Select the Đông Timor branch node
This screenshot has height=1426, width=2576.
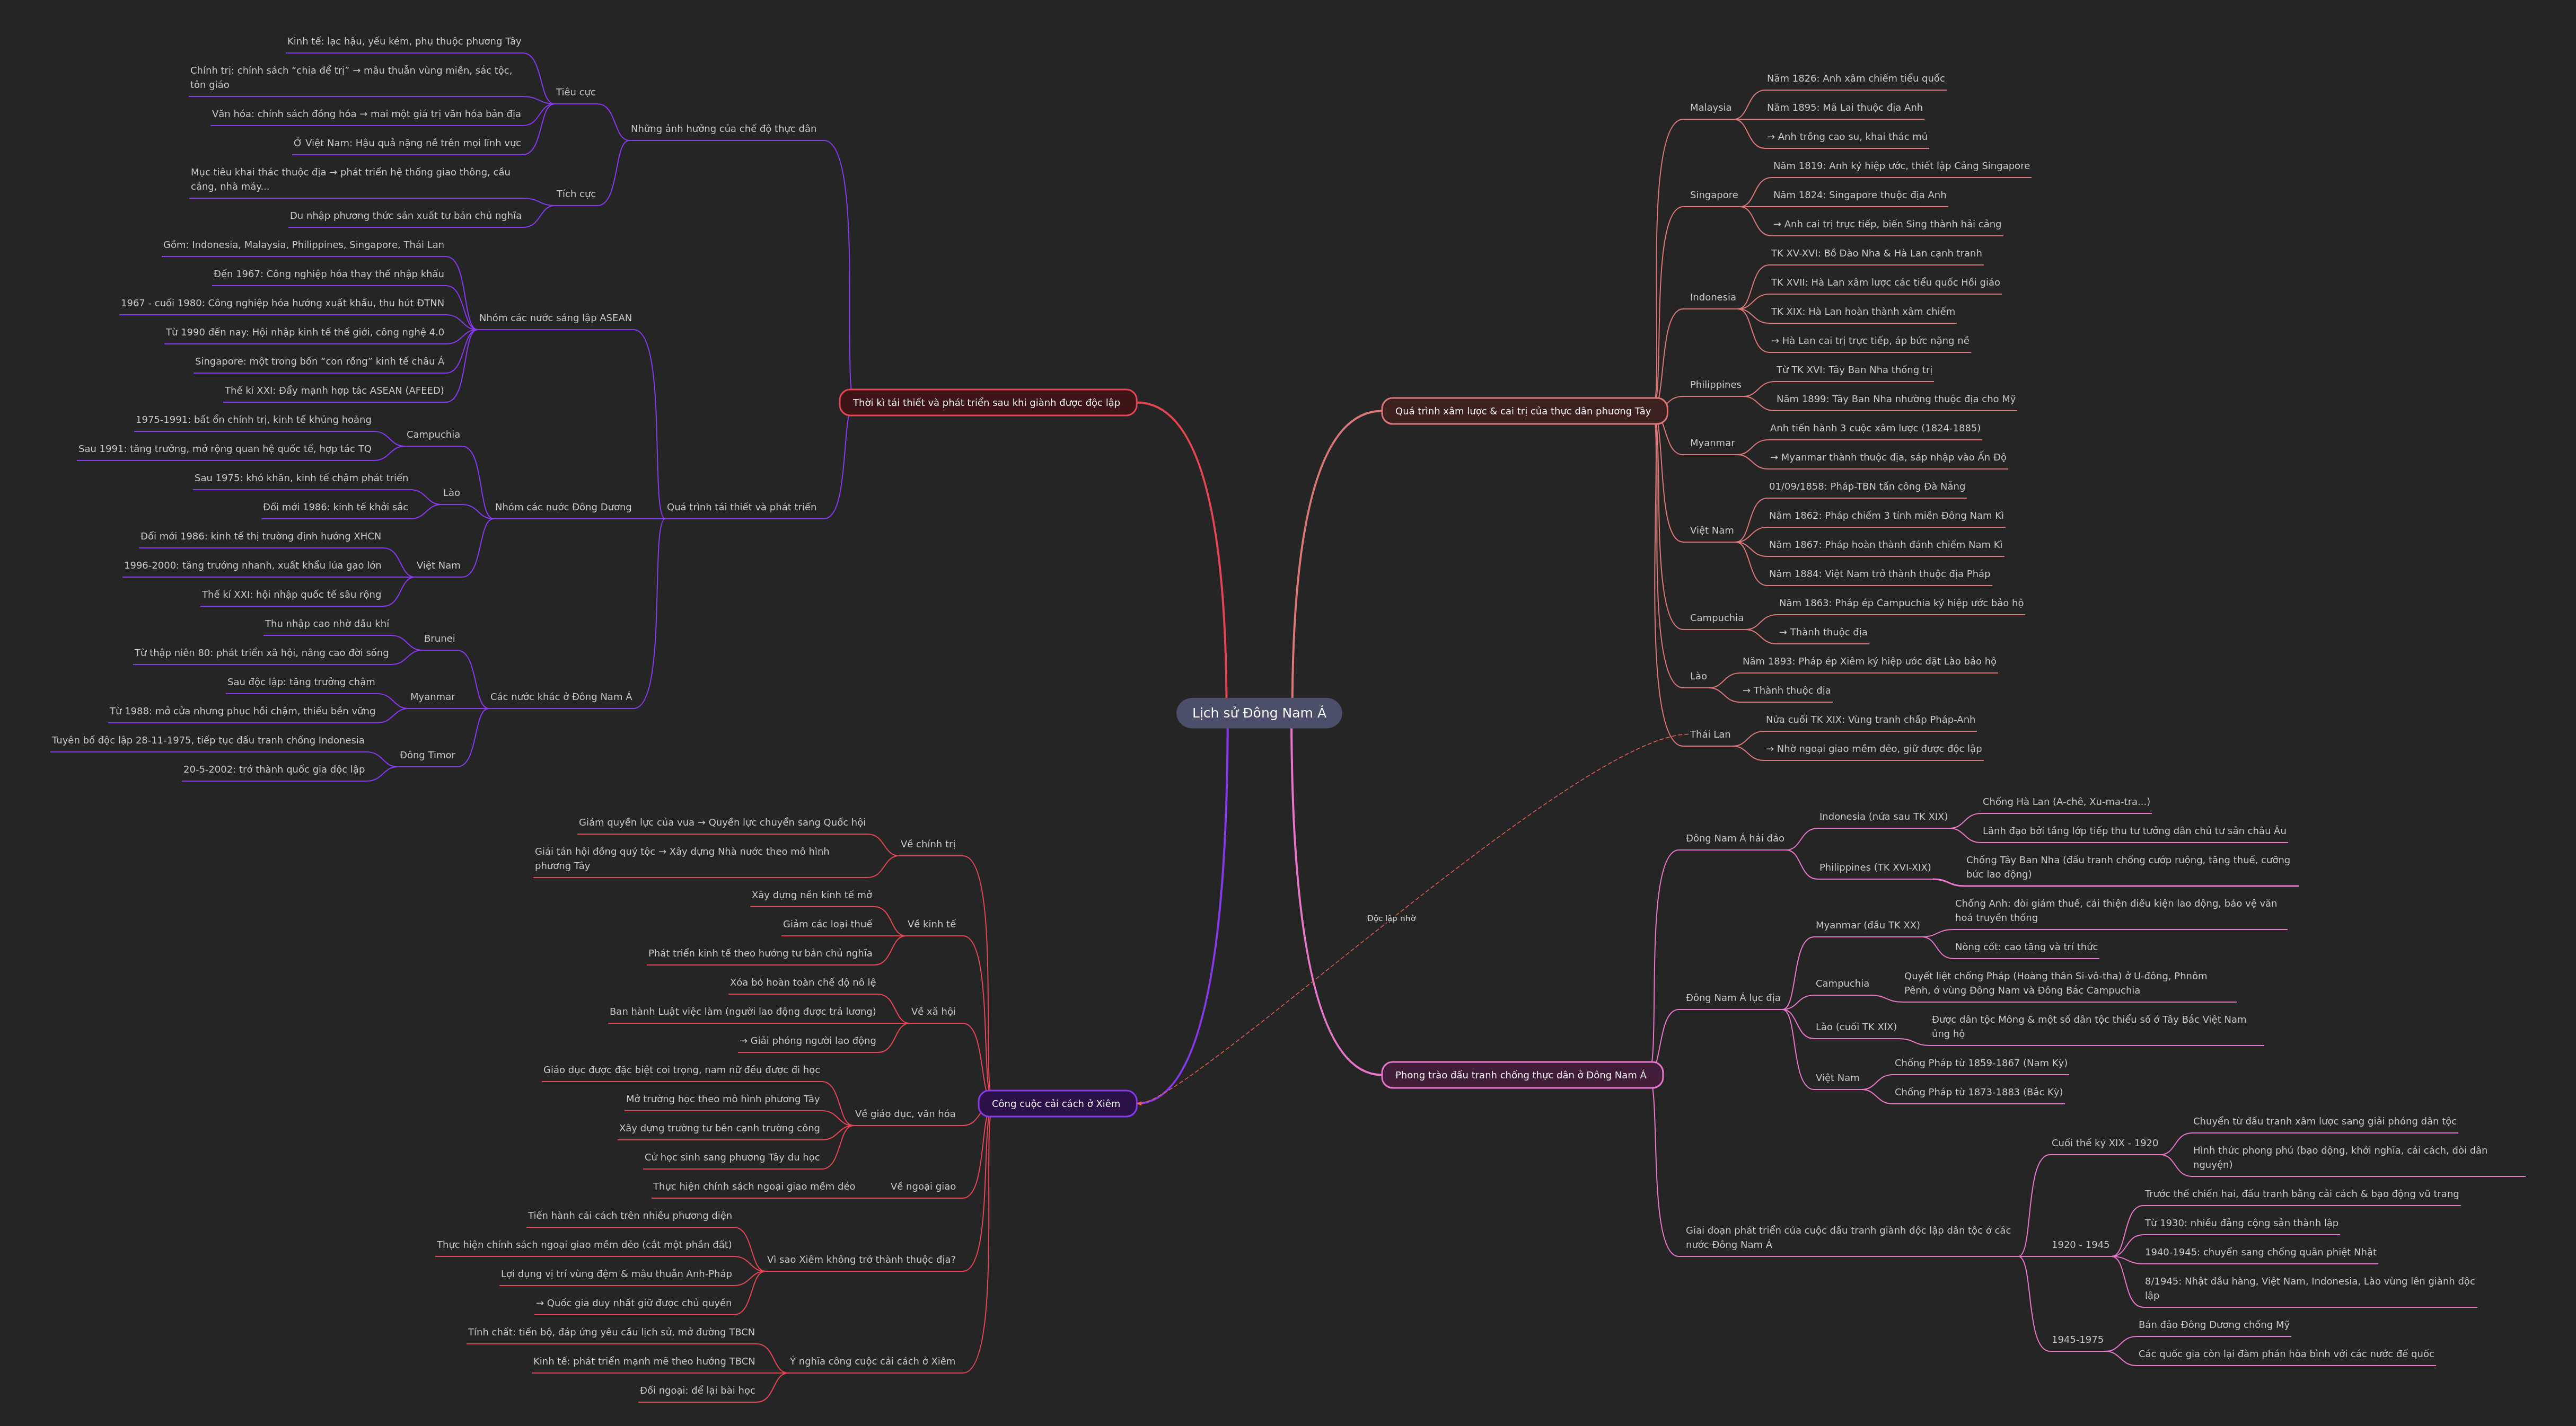pos(427,756)
